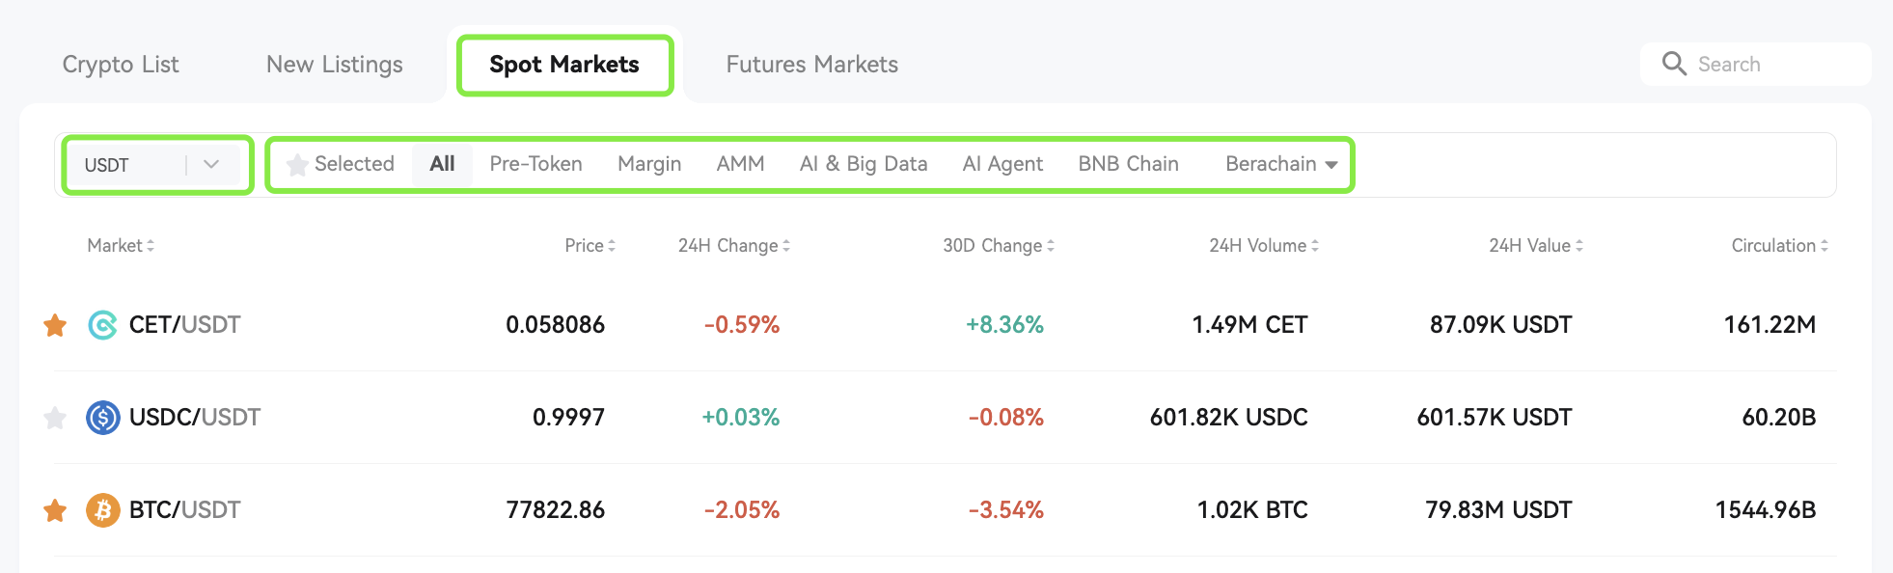Open the BTC/USDT market link
This screenshot has width=1893, height=573.
click(184, 510)
